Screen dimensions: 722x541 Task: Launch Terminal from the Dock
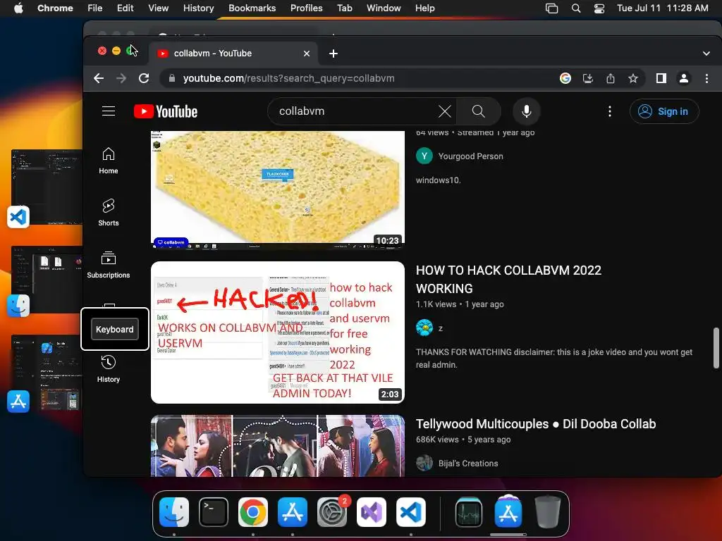pyautogui.click(x=214, y=512)
